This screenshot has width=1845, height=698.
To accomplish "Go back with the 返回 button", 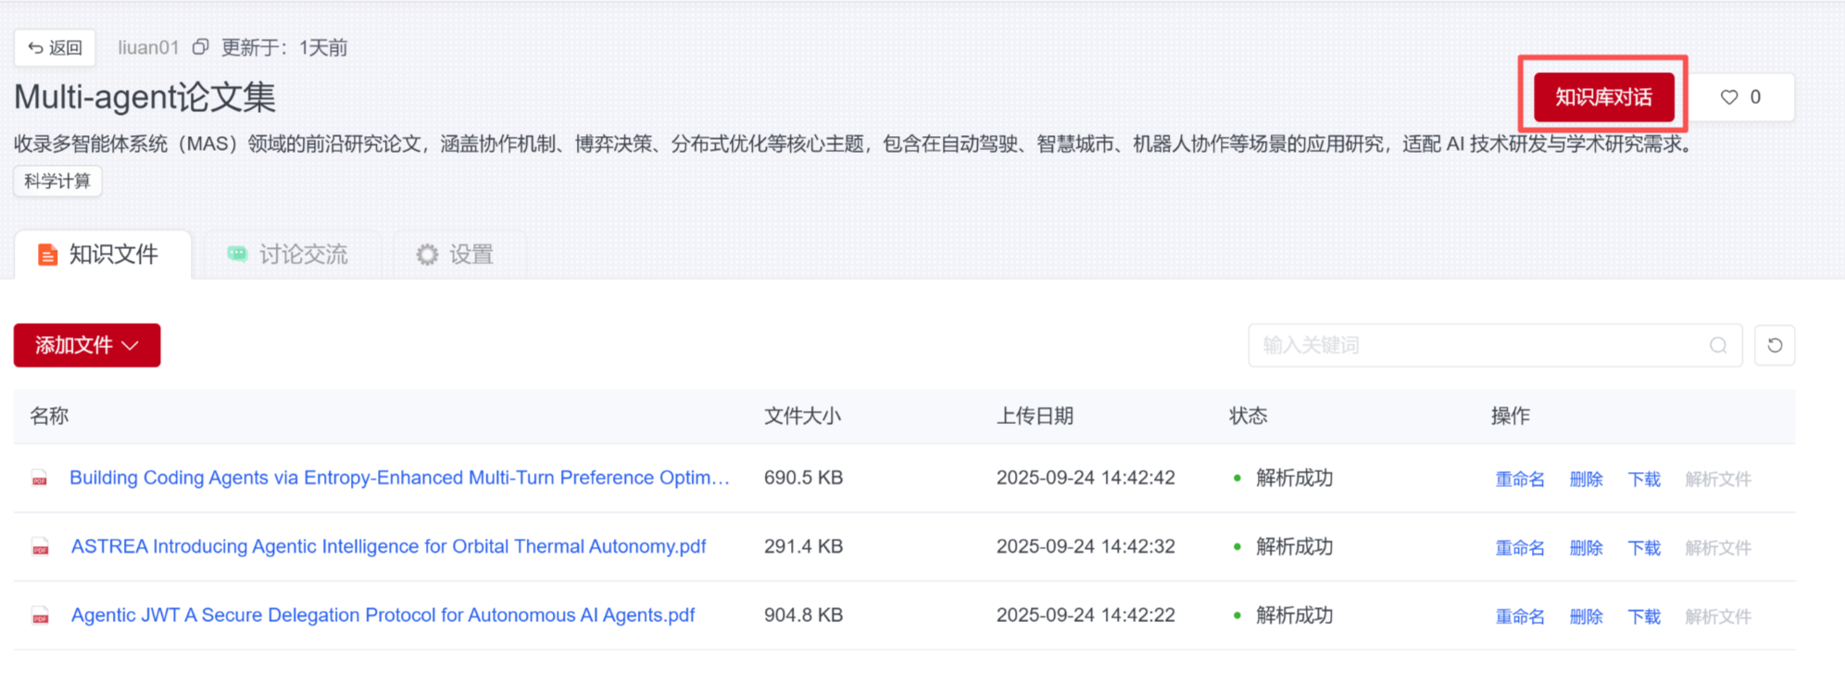I will pos(56,47).
